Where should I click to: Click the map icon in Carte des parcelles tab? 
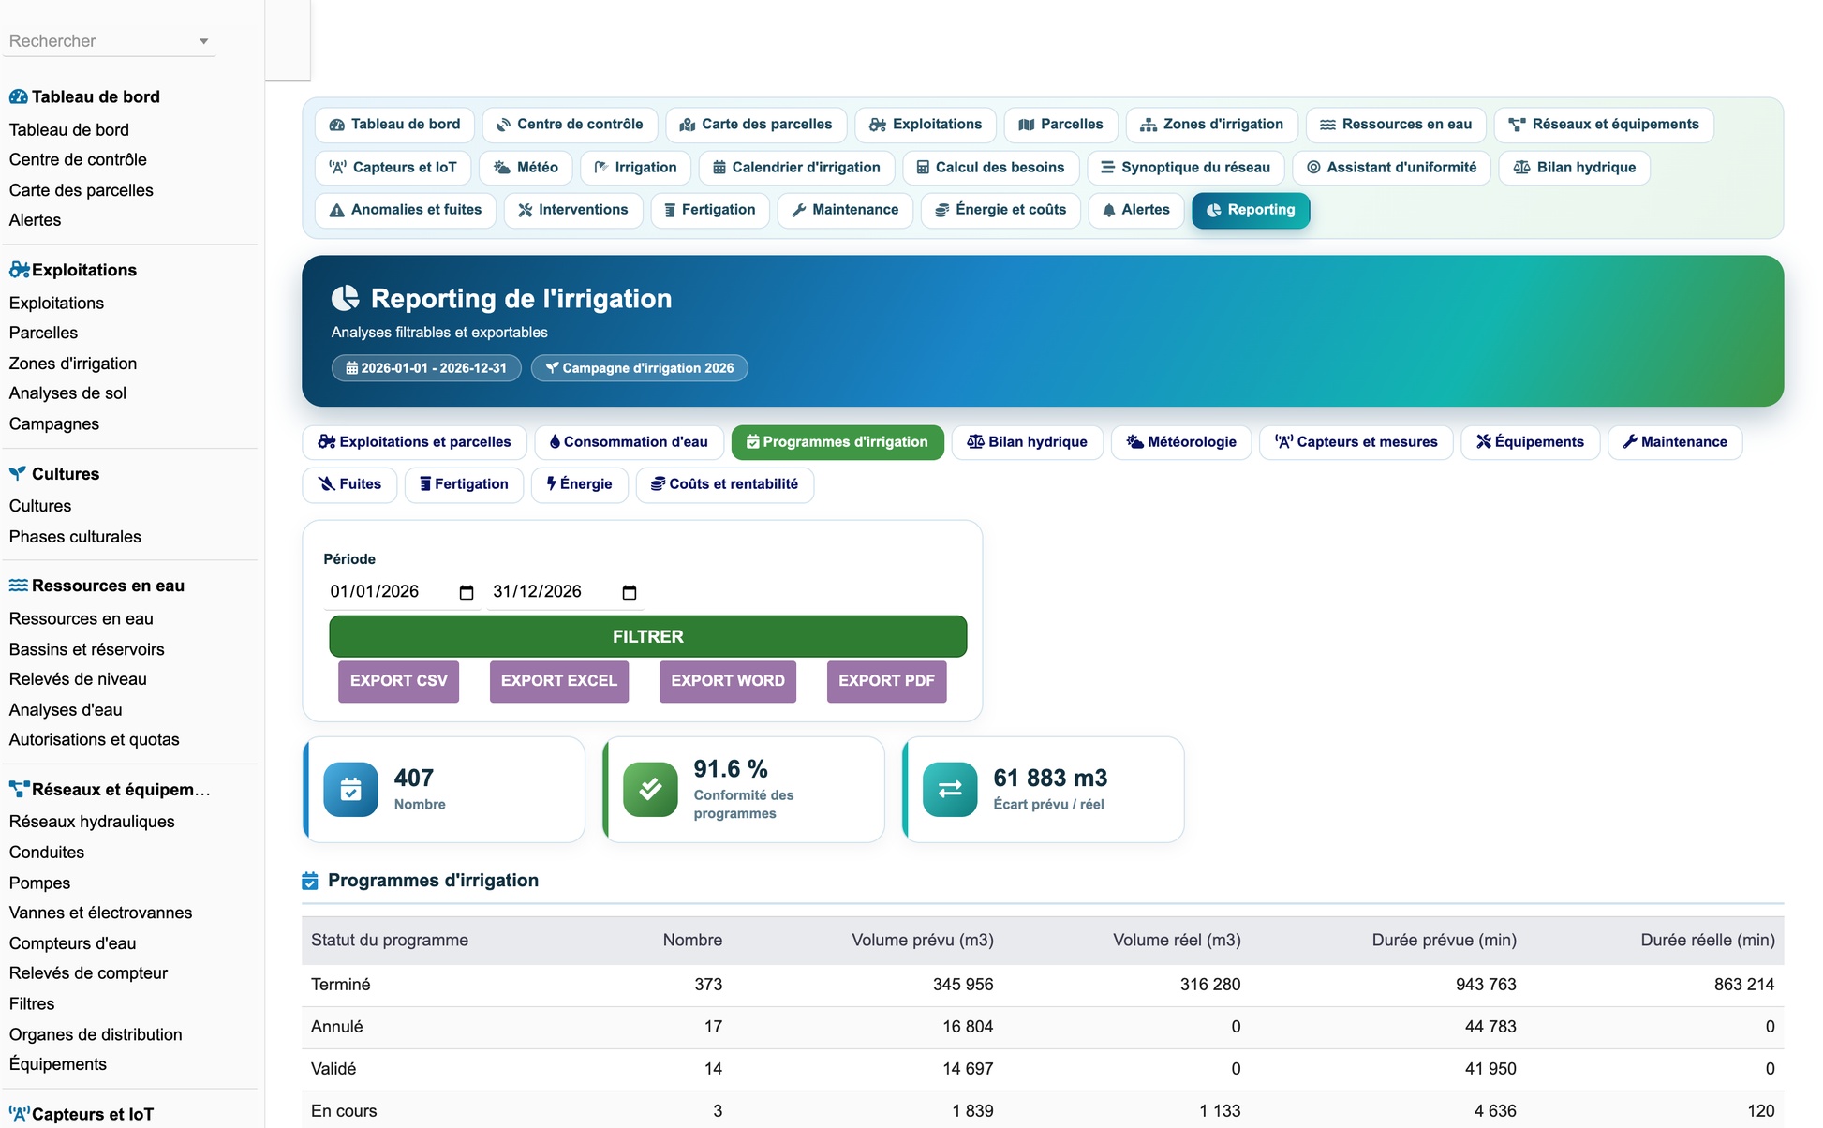tap(687, 125)
